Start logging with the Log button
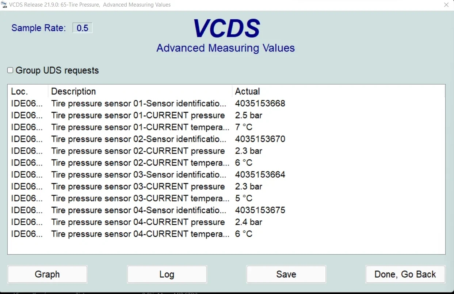The width and height of the screenshot is (454, 294). pos(167,274)
